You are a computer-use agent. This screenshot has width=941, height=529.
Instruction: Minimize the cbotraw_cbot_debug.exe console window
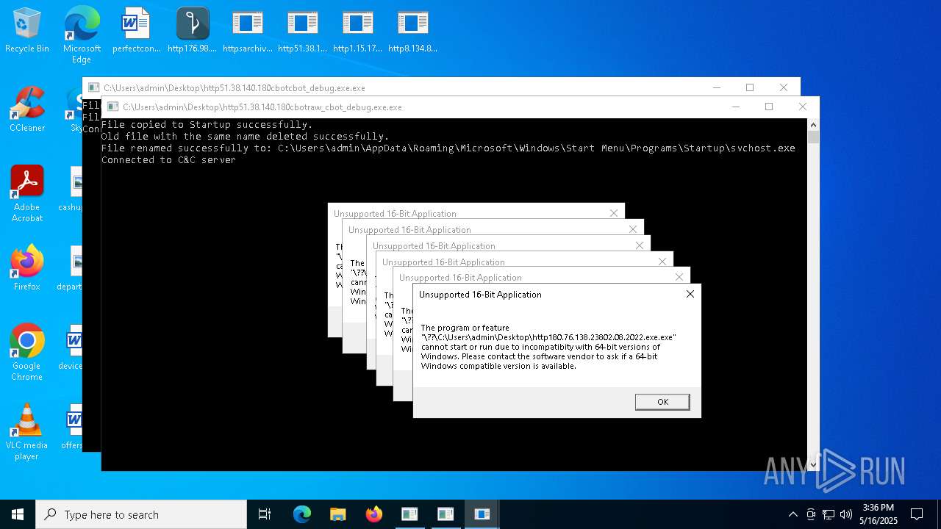[x=735, y=107]
